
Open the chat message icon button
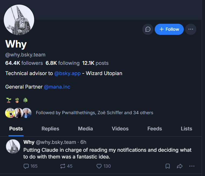click(x=148, y=29)
